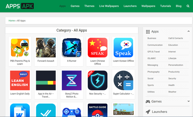The width and height of the screenshot is (193, 117).
Task: Open Super Calculator app icon
Action: coord(123,81)
